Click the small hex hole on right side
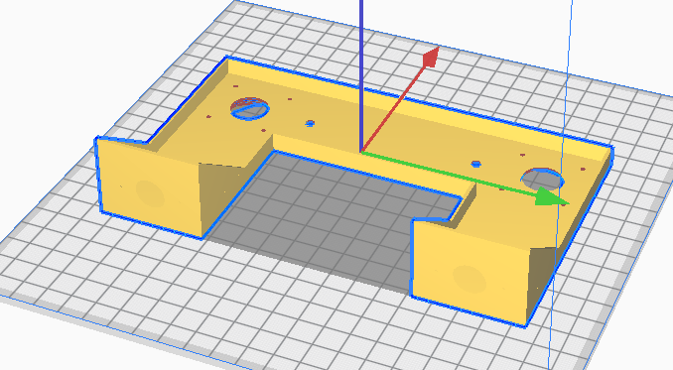673x370 pixels. pyautogui.click(x=475, y=164)
